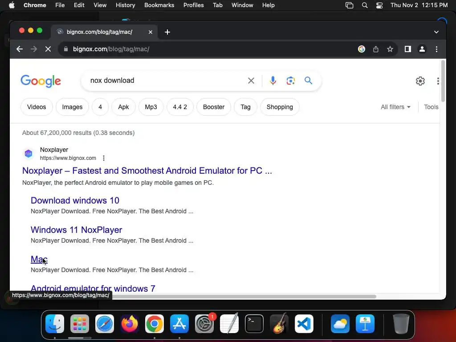
Task: Filter results by Images
Action: (72, 107)
